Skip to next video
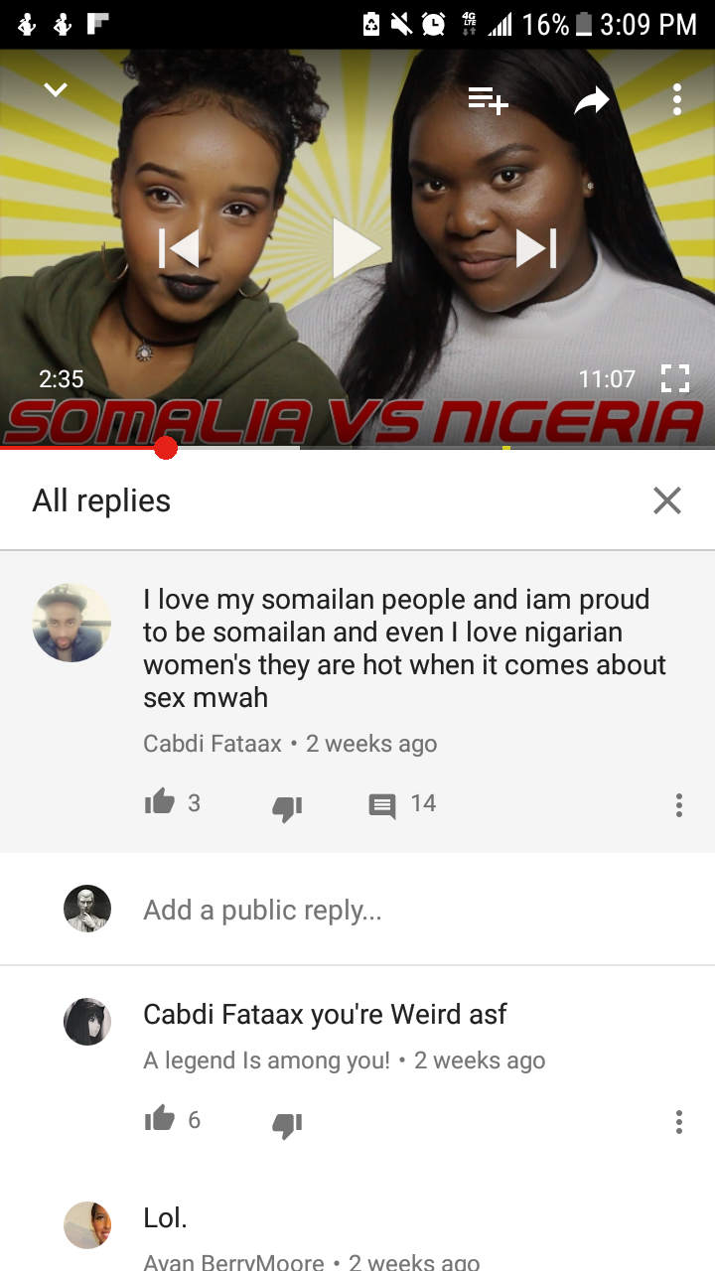This screenshot has width=715, height=1271. pos(536,248)
